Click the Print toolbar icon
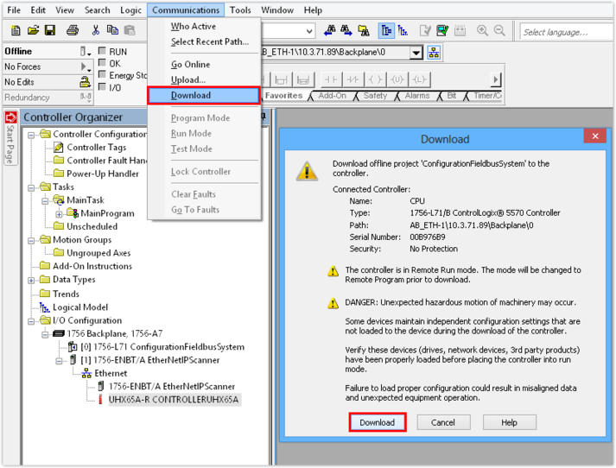616x468 pixels. point(73,31)
